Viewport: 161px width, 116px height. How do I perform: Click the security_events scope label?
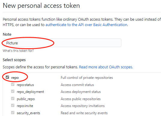tap(28, 113)
